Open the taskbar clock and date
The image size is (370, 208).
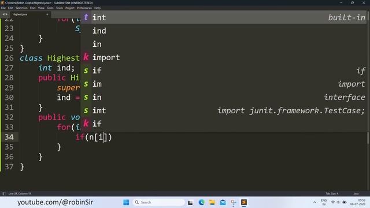tap(358, 202)
